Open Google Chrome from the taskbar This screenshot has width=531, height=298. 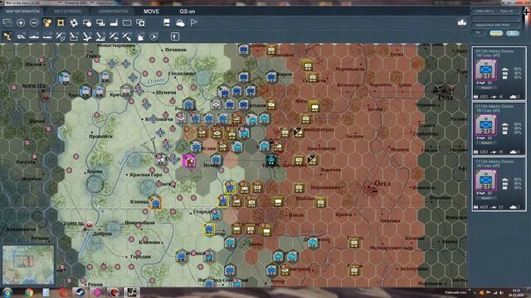(29, 292)
